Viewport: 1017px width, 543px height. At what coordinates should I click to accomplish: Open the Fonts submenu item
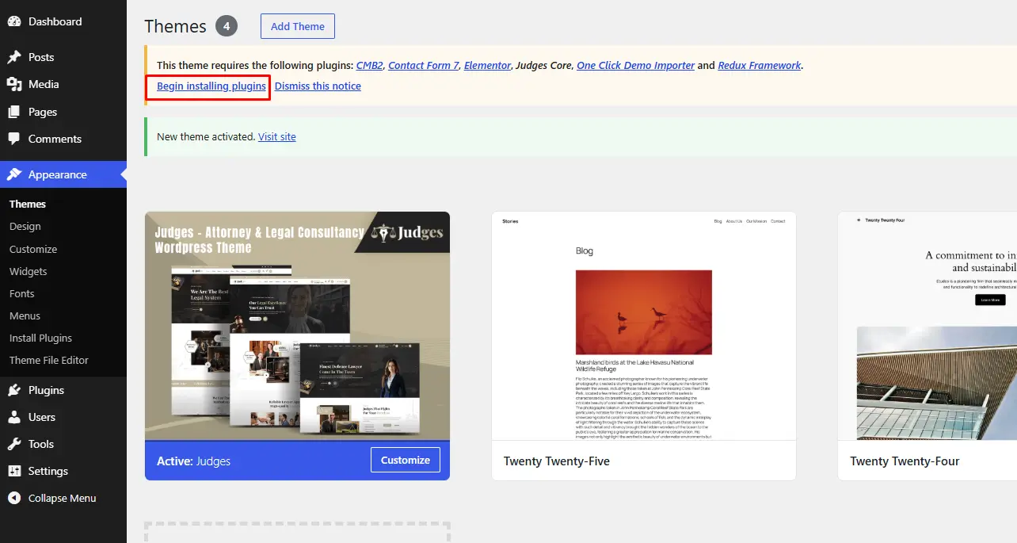22,293
